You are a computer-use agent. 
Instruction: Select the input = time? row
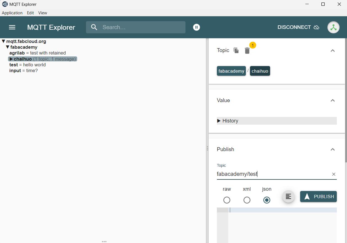point(23,71)
